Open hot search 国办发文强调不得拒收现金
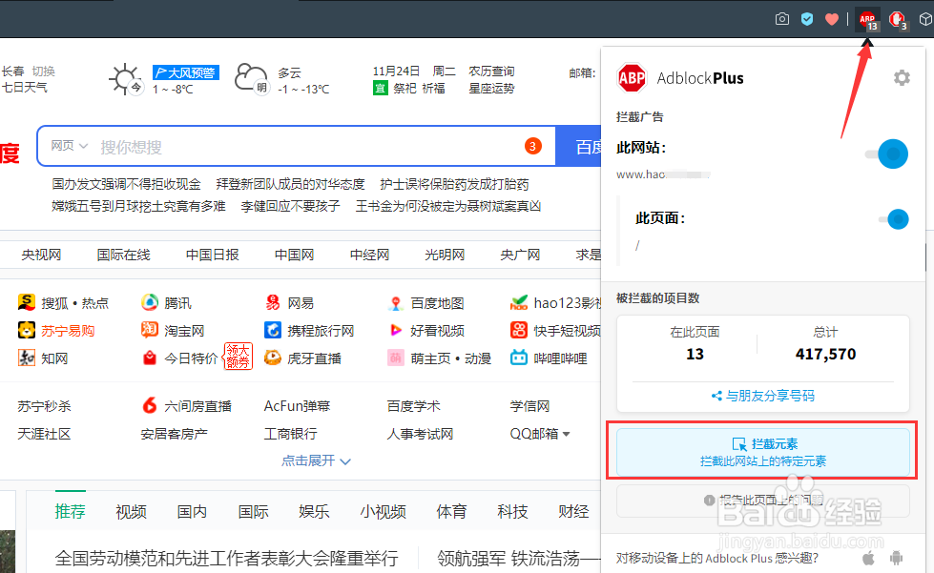934x573 pixels. (126, 184)
